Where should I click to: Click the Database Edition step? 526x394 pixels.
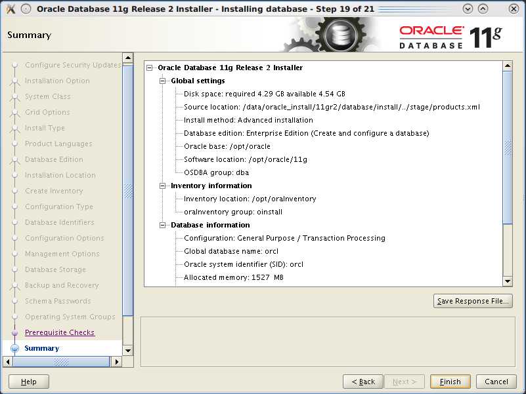(x=54, y=159)
